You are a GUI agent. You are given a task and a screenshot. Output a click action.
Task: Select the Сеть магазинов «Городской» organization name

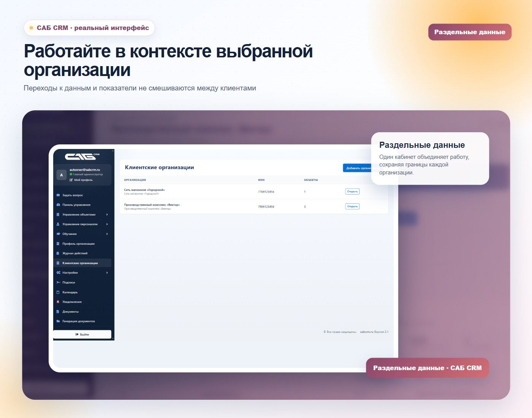(x=144, y=190)
